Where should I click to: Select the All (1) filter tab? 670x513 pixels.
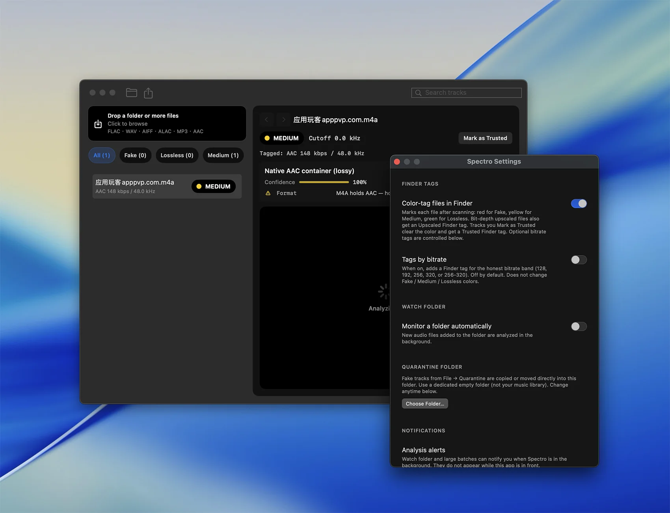102,155
